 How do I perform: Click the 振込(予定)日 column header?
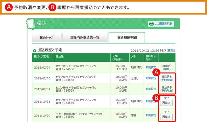click(43, 58)
